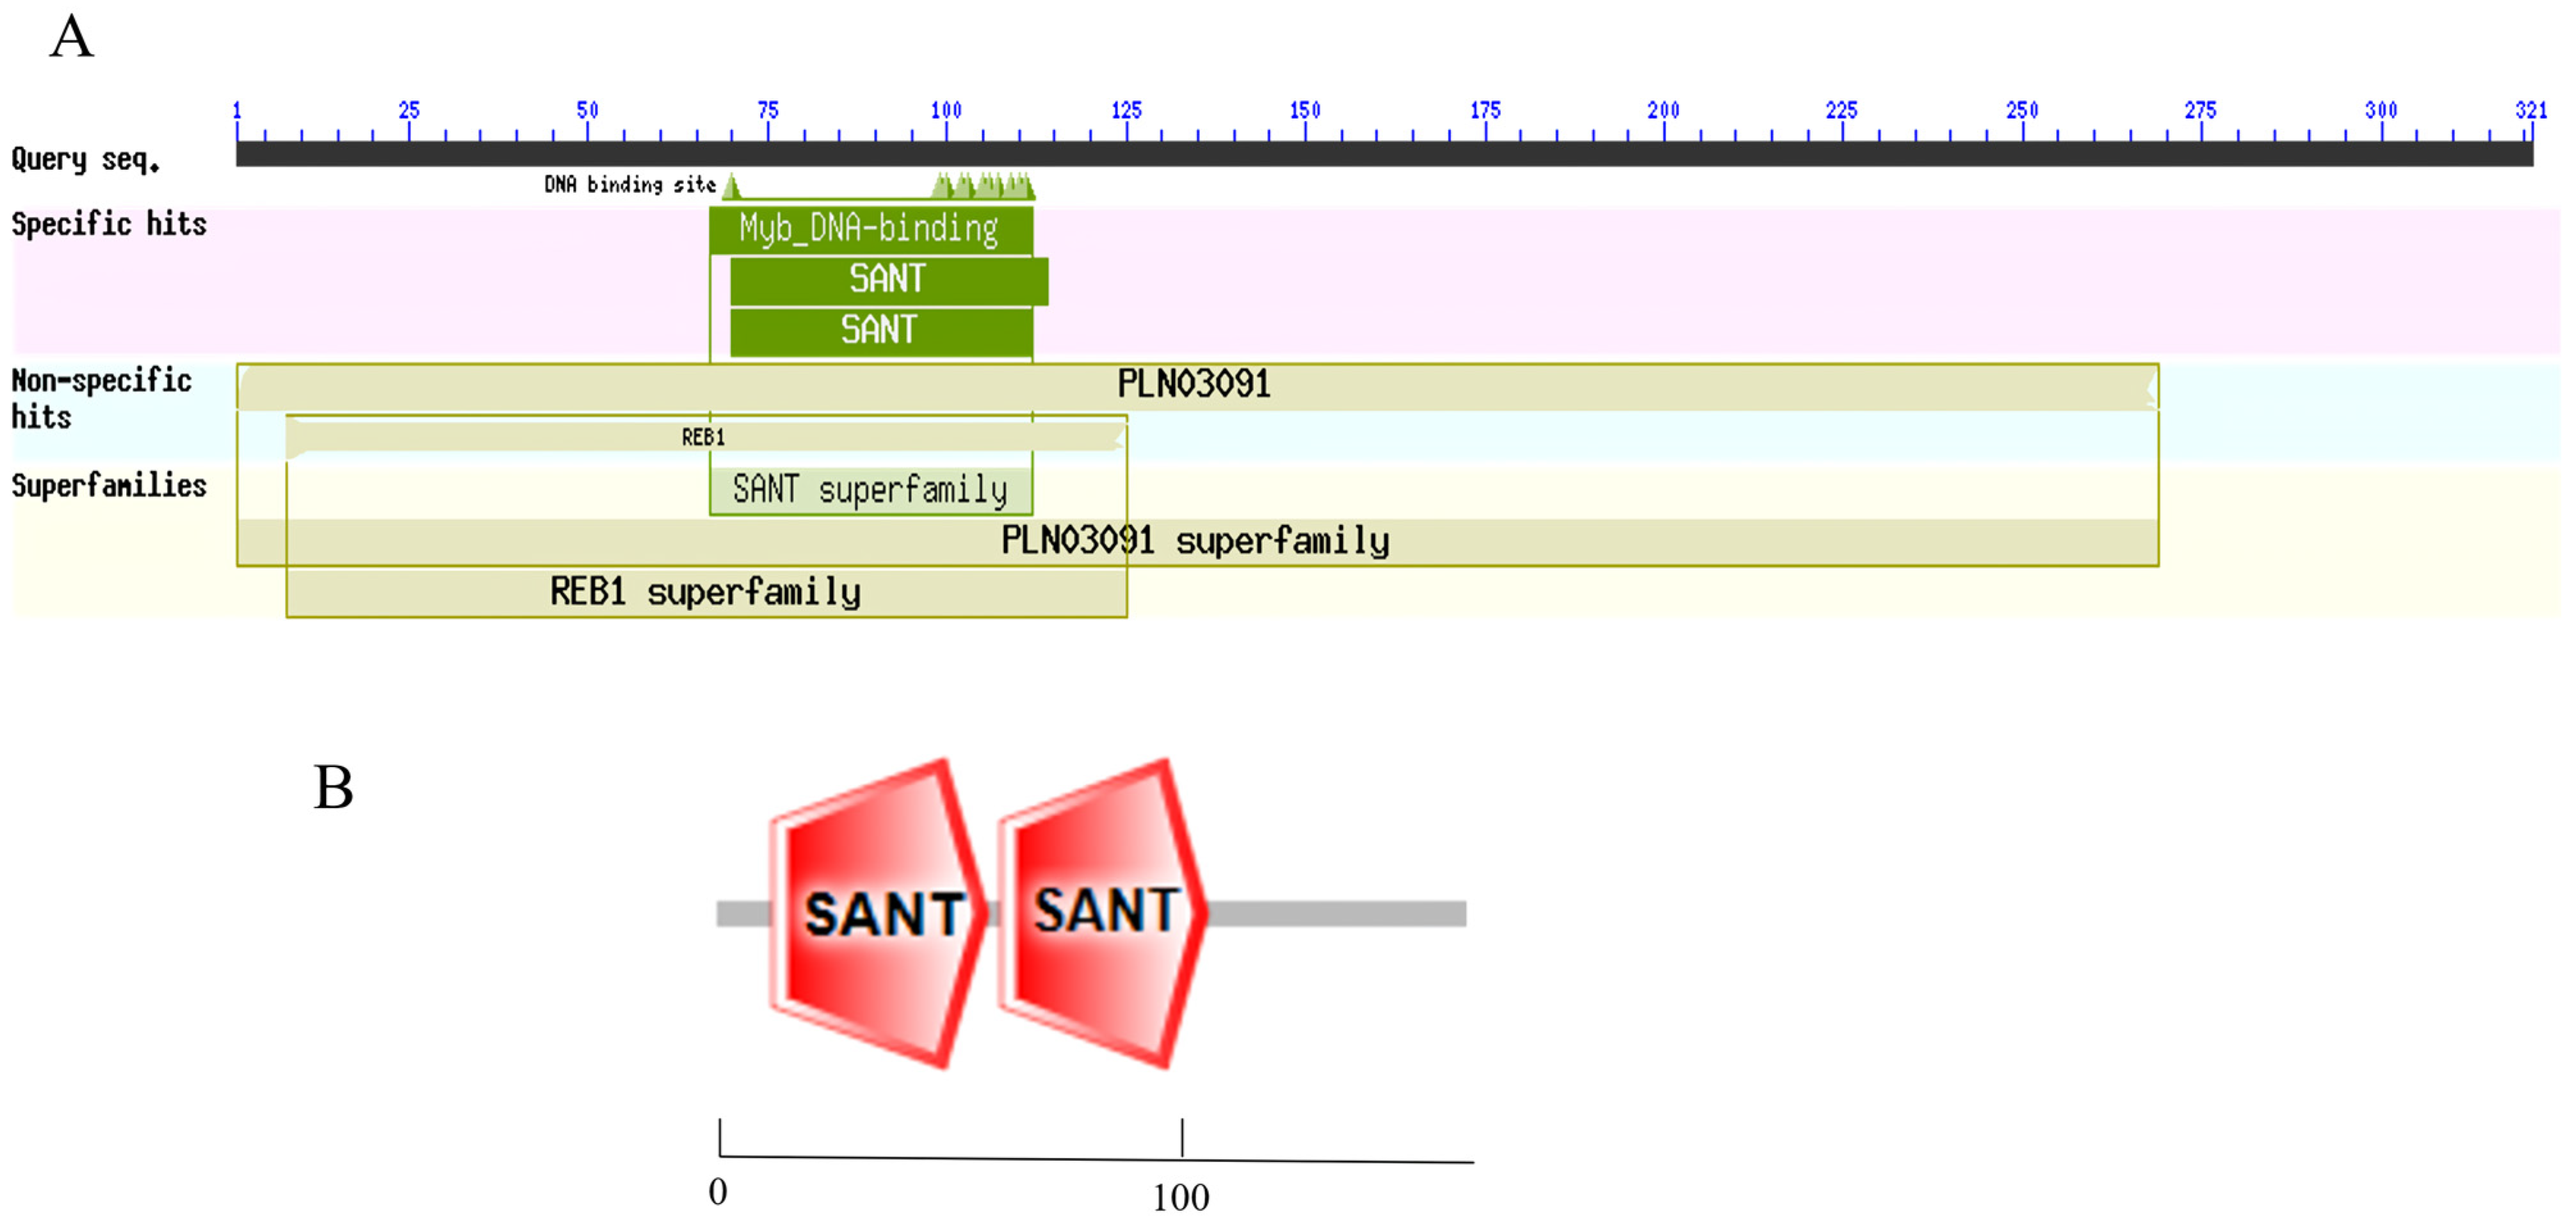Viewport: 2576px width, 1228px height.
Task: Click the DNA binding site text label
Action: 630,185
